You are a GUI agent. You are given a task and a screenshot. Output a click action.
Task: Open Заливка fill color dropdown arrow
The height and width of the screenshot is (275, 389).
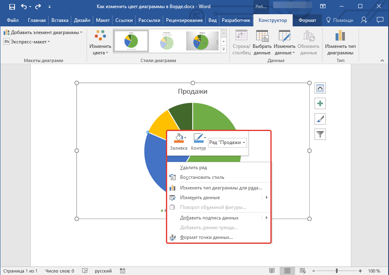click(185, 138)
